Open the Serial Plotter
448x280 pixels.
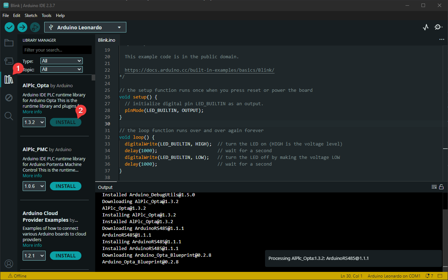pos(426,27)
